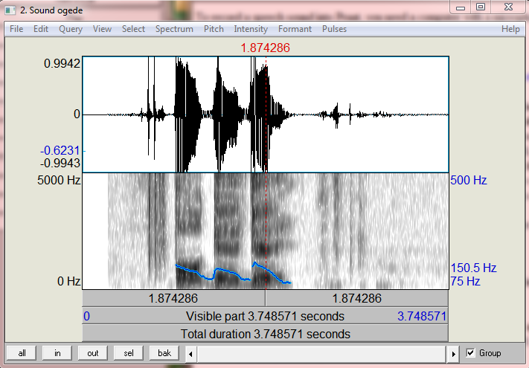Open the Formant menu

point(295,29)
